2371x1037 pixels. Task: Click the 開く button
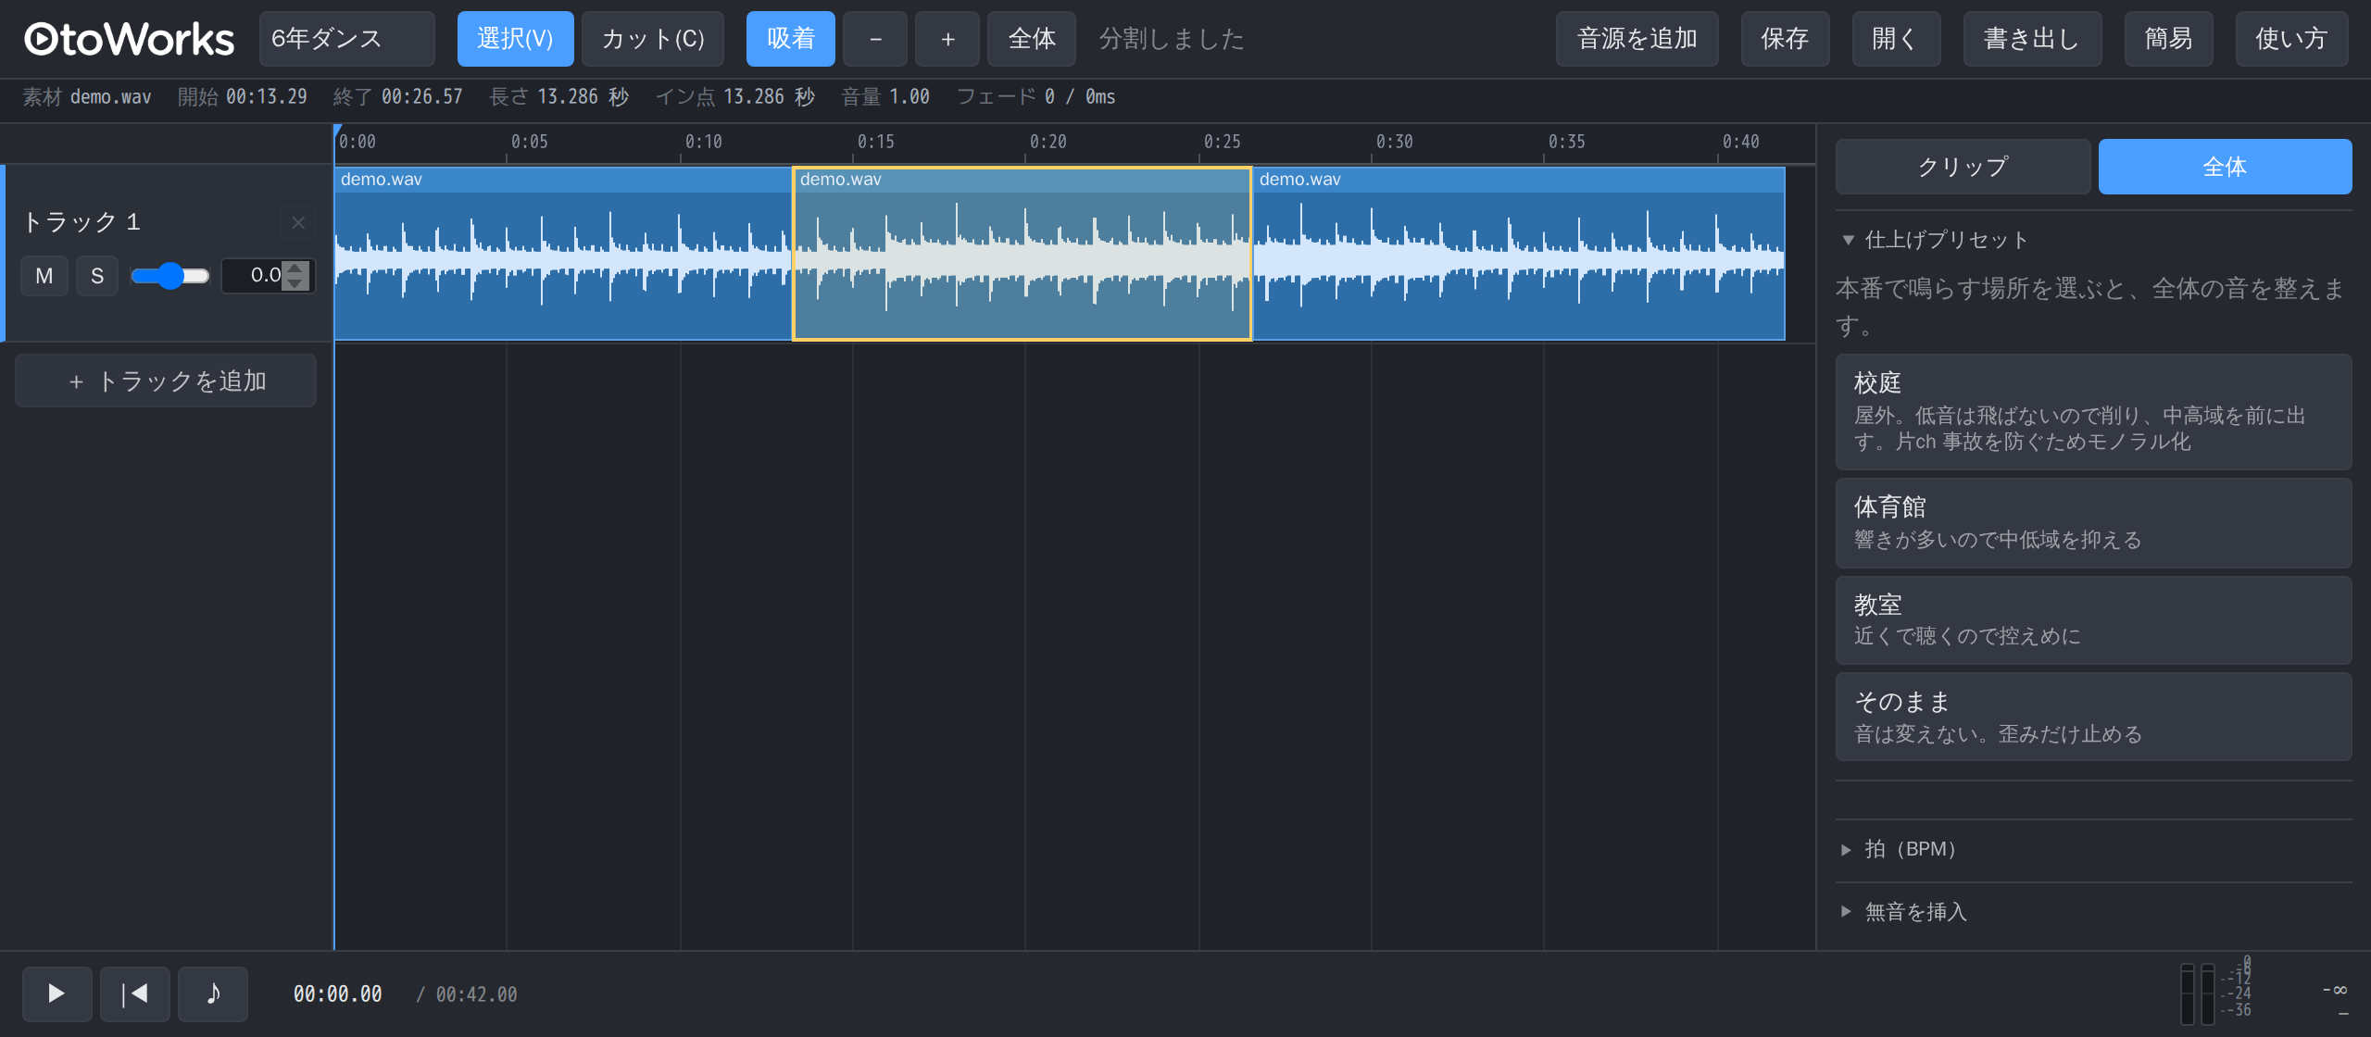[1896, 39]
